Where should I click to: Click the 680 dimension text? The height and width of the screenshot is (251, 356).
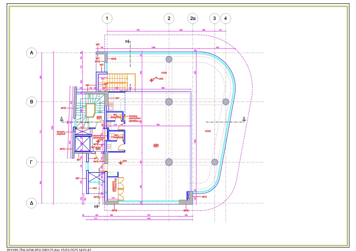163,88
